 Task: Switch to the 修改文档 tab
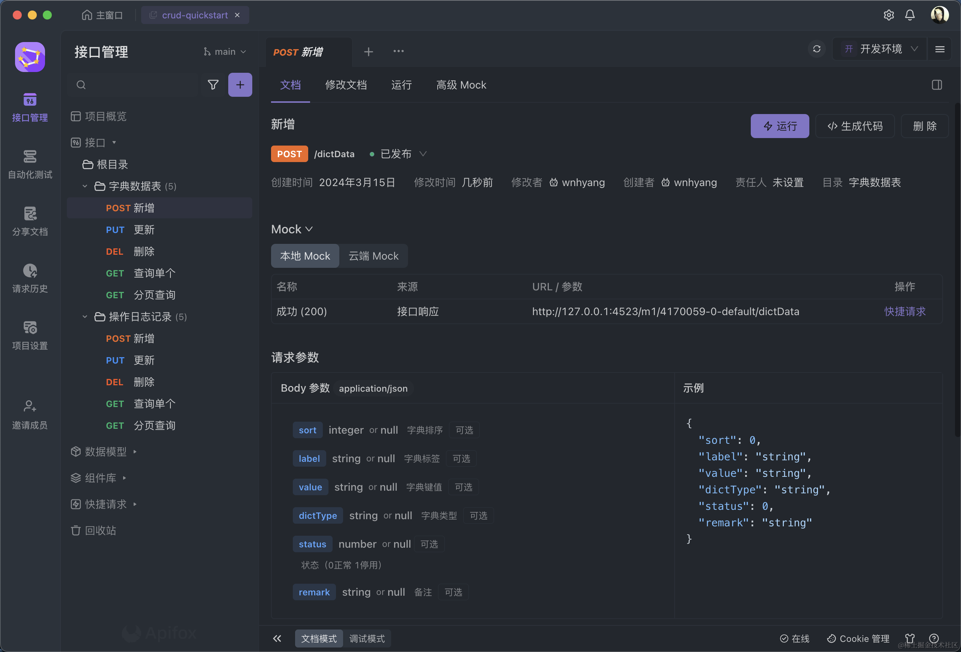(x=346, y=85)
